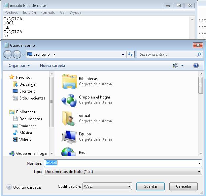Viewport: 206px width, 196px height.
Task: Click the Descargas folder icon in sidebar
Action: coord(15,84)
